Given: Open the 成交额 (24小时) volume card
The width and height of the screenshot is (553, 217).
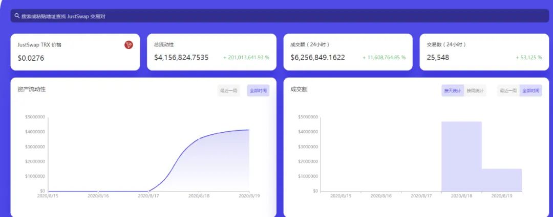Looking at the screenshot, I should 348,52.
